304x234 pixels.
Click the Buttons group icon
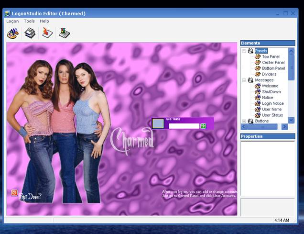point(250,121)
